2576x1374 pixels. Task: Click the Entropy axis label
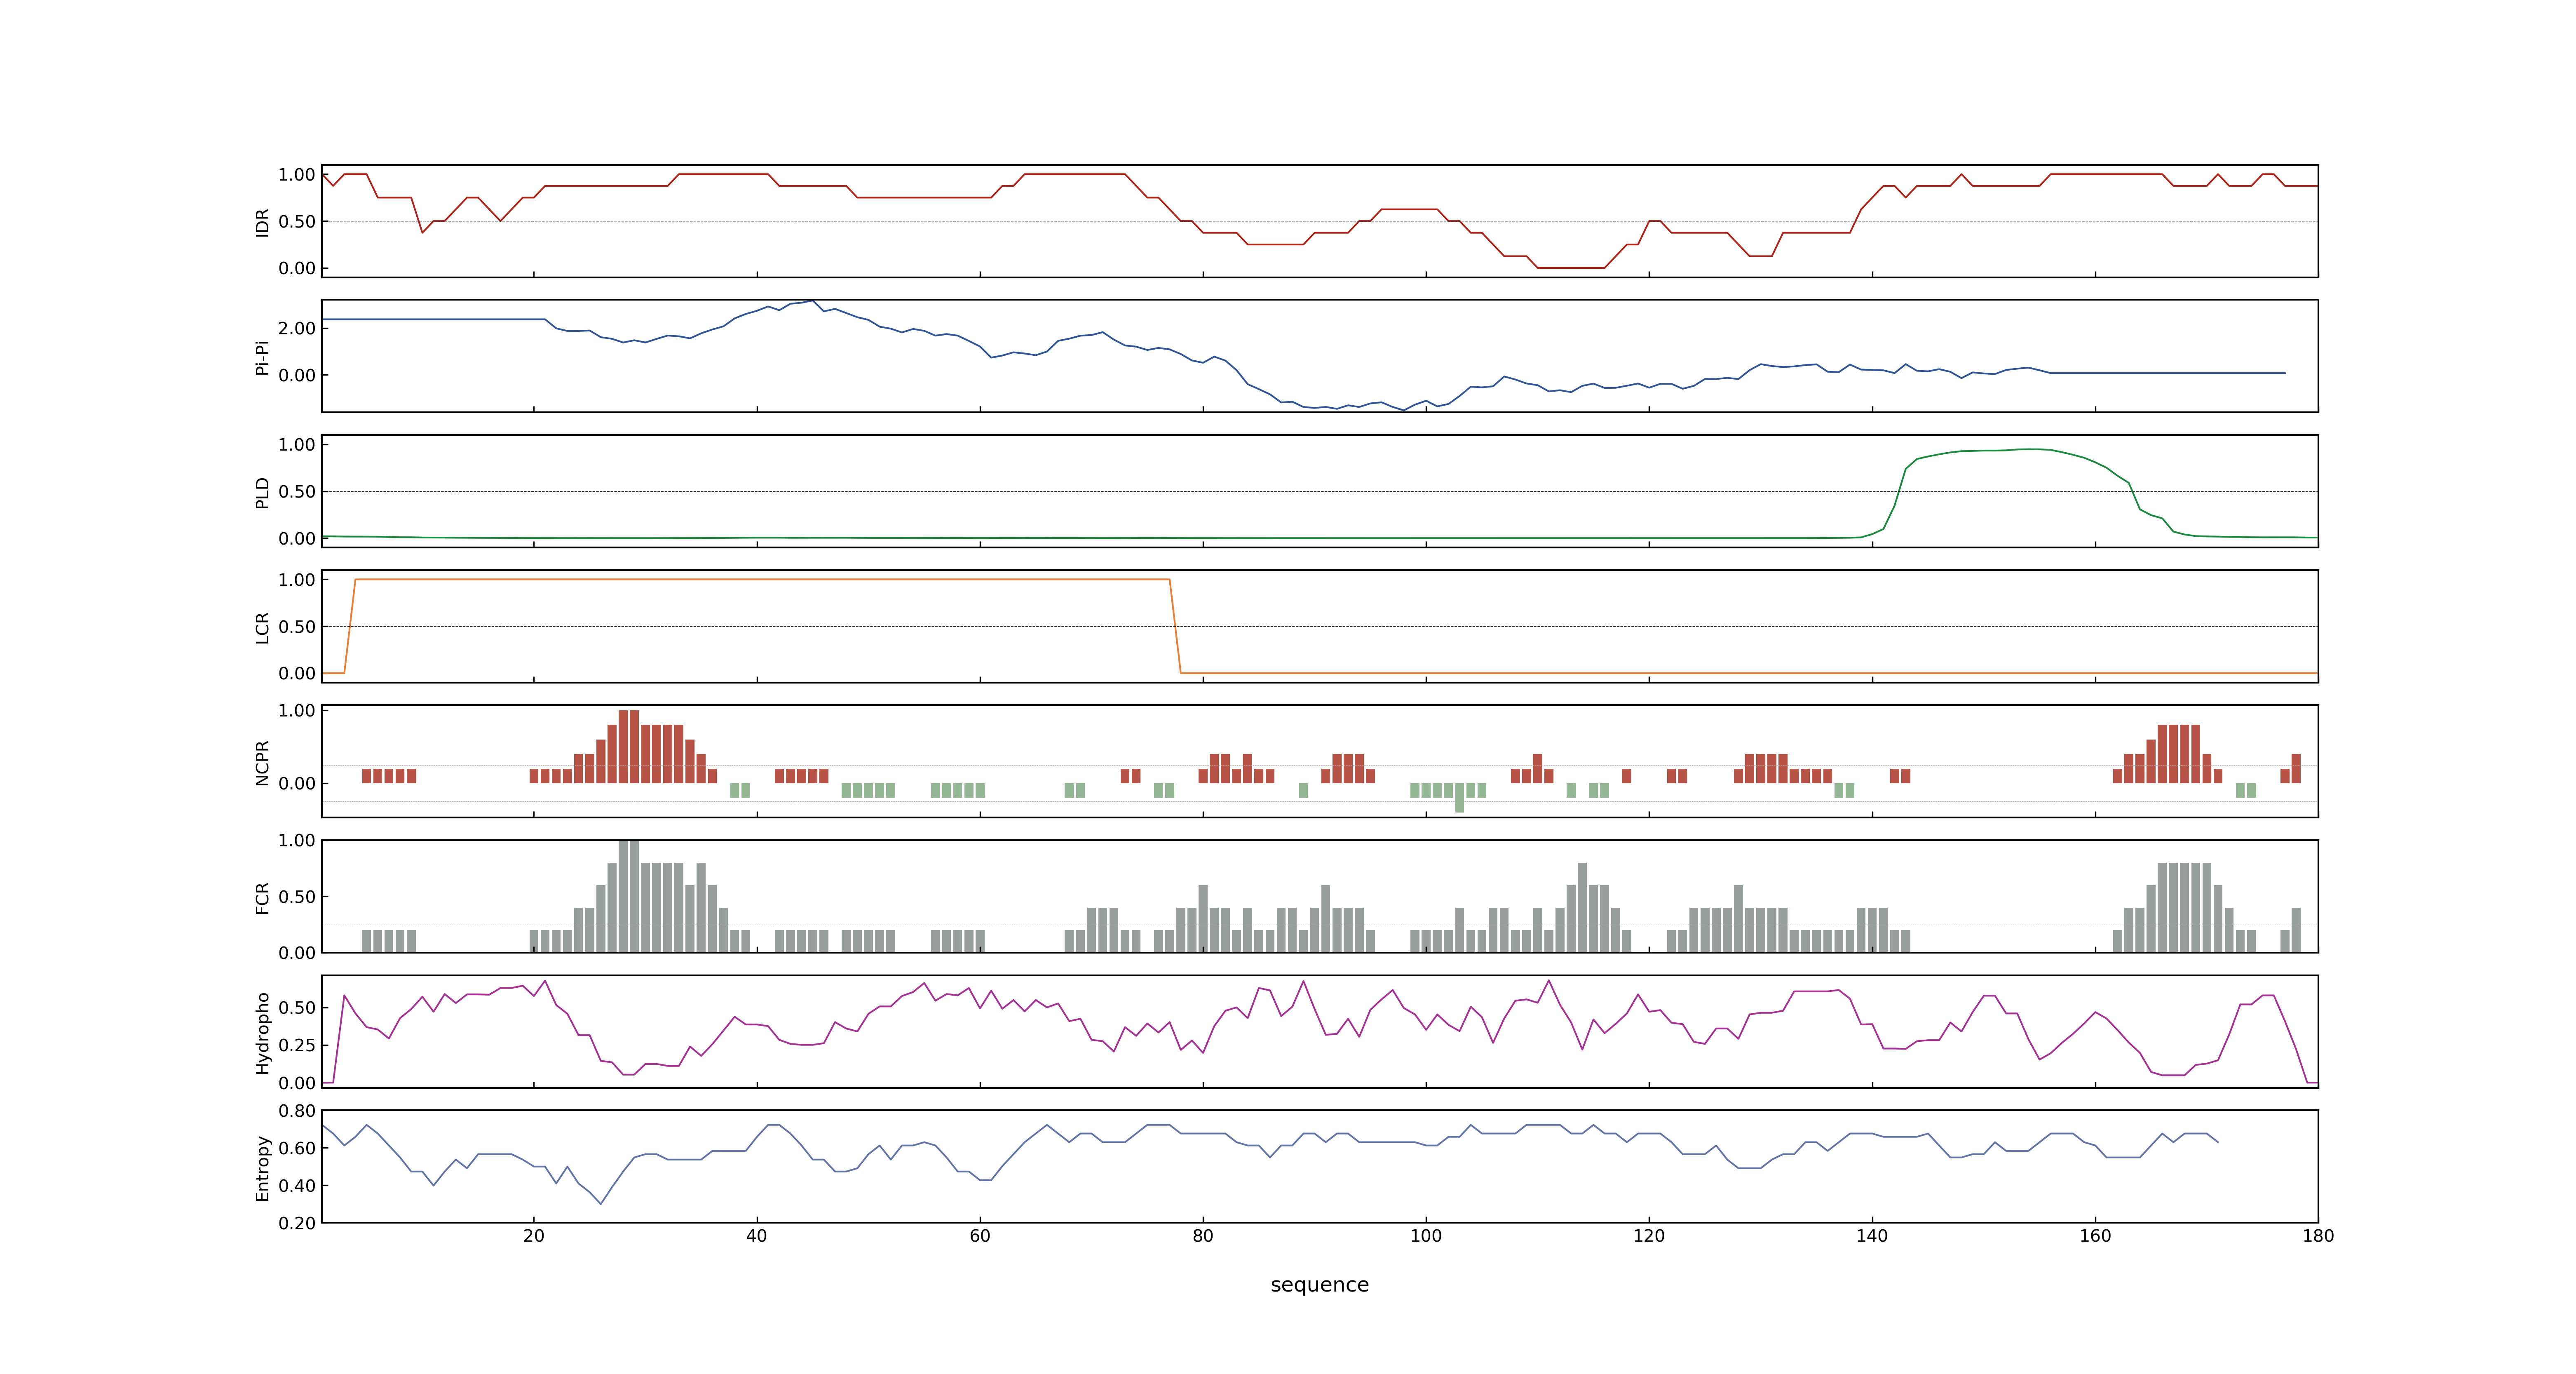coord(262,1167)
